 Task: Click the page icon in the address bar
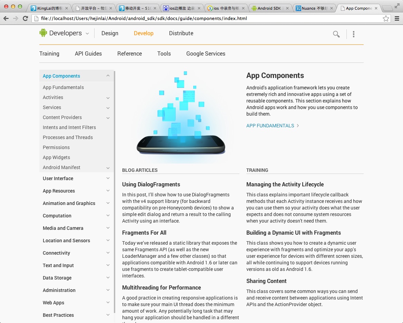[36, 19]
